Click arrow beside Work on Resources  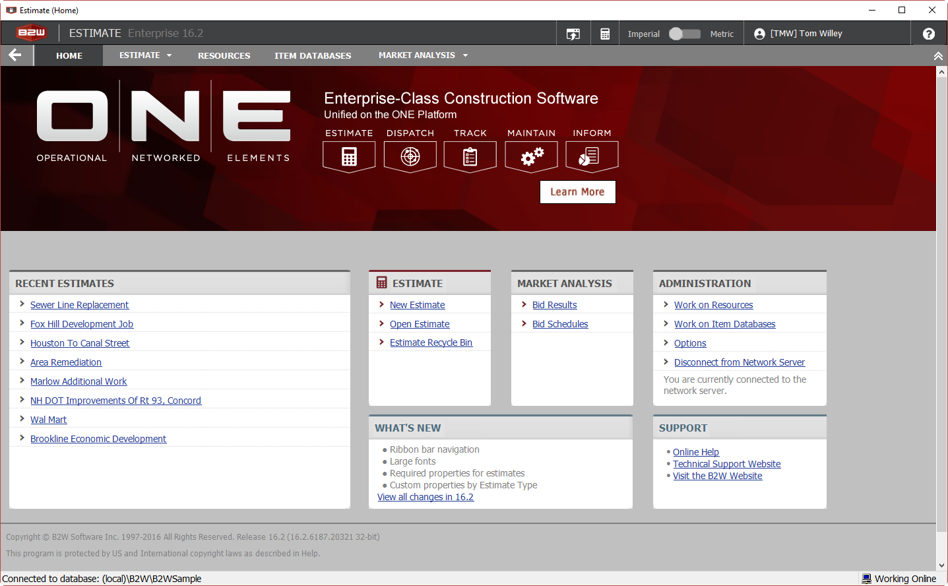click(x=666, y=304)
